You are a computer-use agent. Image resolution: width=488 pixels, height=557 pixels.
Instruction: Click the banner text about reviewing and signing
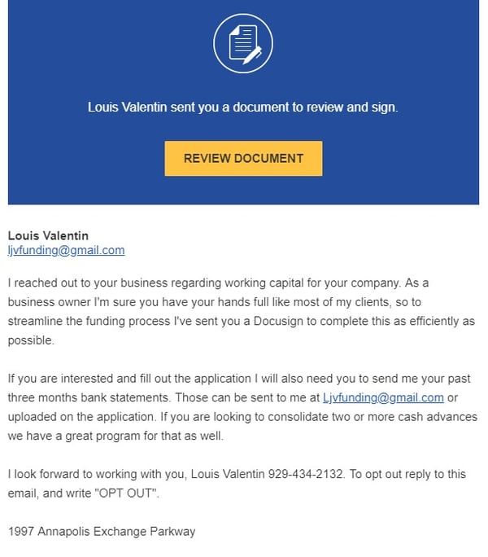pos(243,107)
